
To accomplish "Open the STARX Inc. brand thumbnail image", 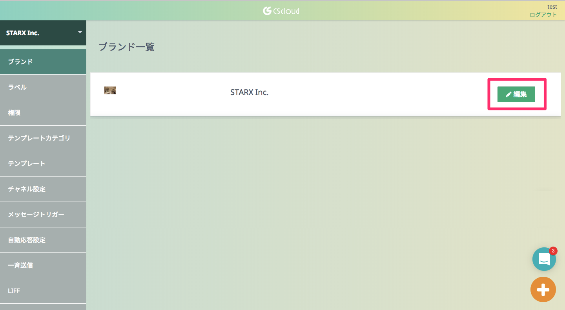I will (110, 90).
